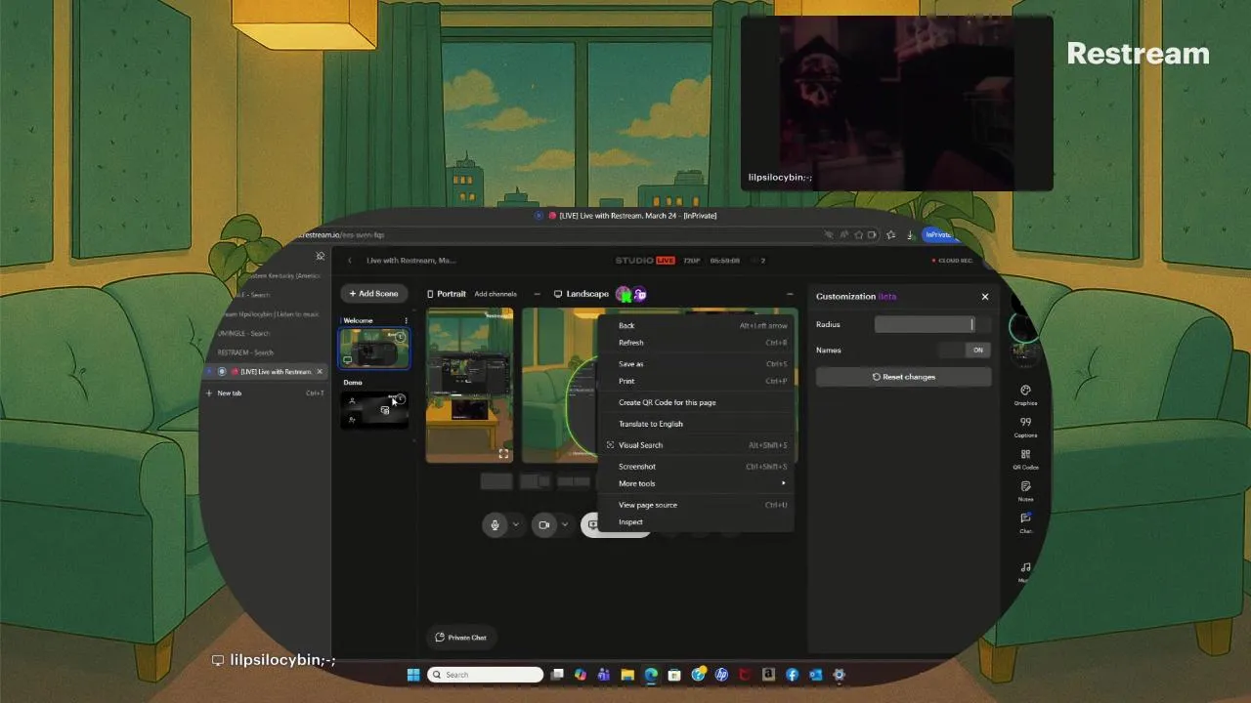
Task: Click the pin icon above the vertical tabs
Action: [x=320, y=256]
